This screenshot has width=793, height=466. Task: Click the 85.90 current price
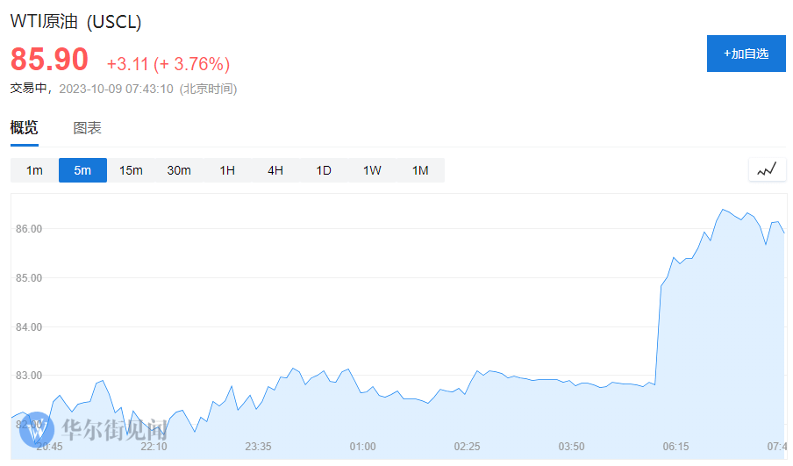[49, 60]
